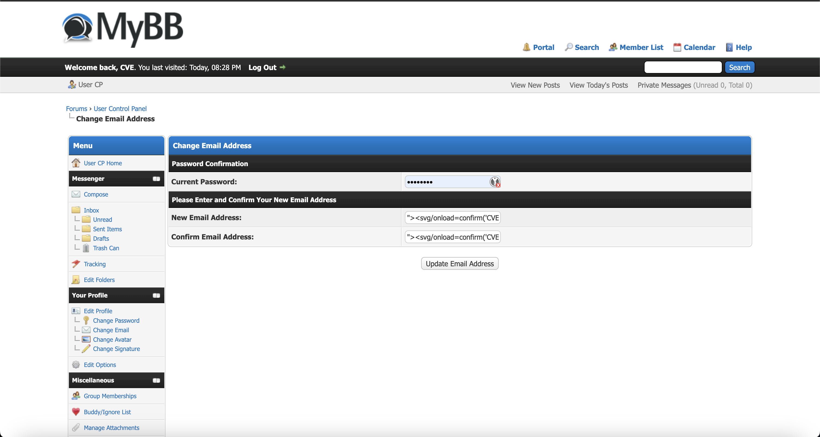
Task: Open the Help page link
Action: point(744,47)
